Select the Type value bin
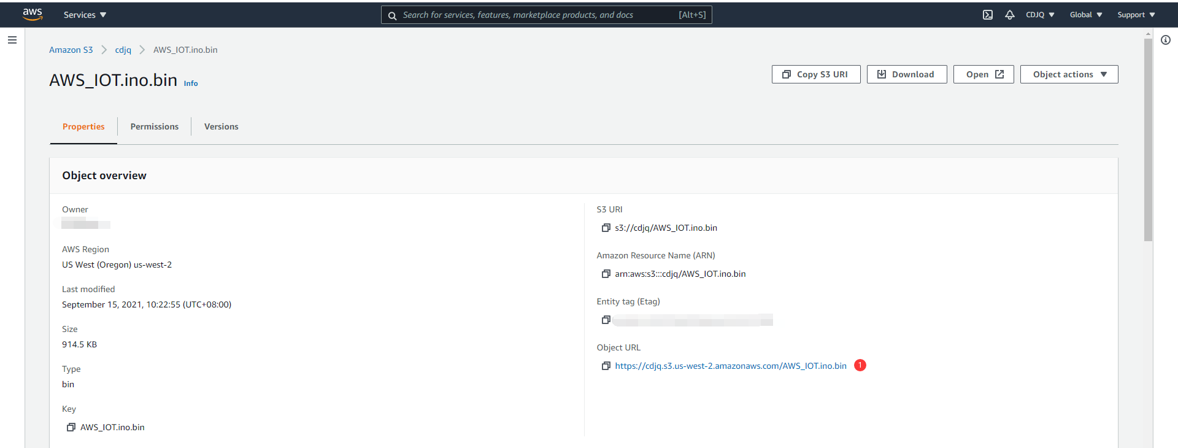This screenshot has height=448, width=1178. pyautogui.click(x=68, y=384)
